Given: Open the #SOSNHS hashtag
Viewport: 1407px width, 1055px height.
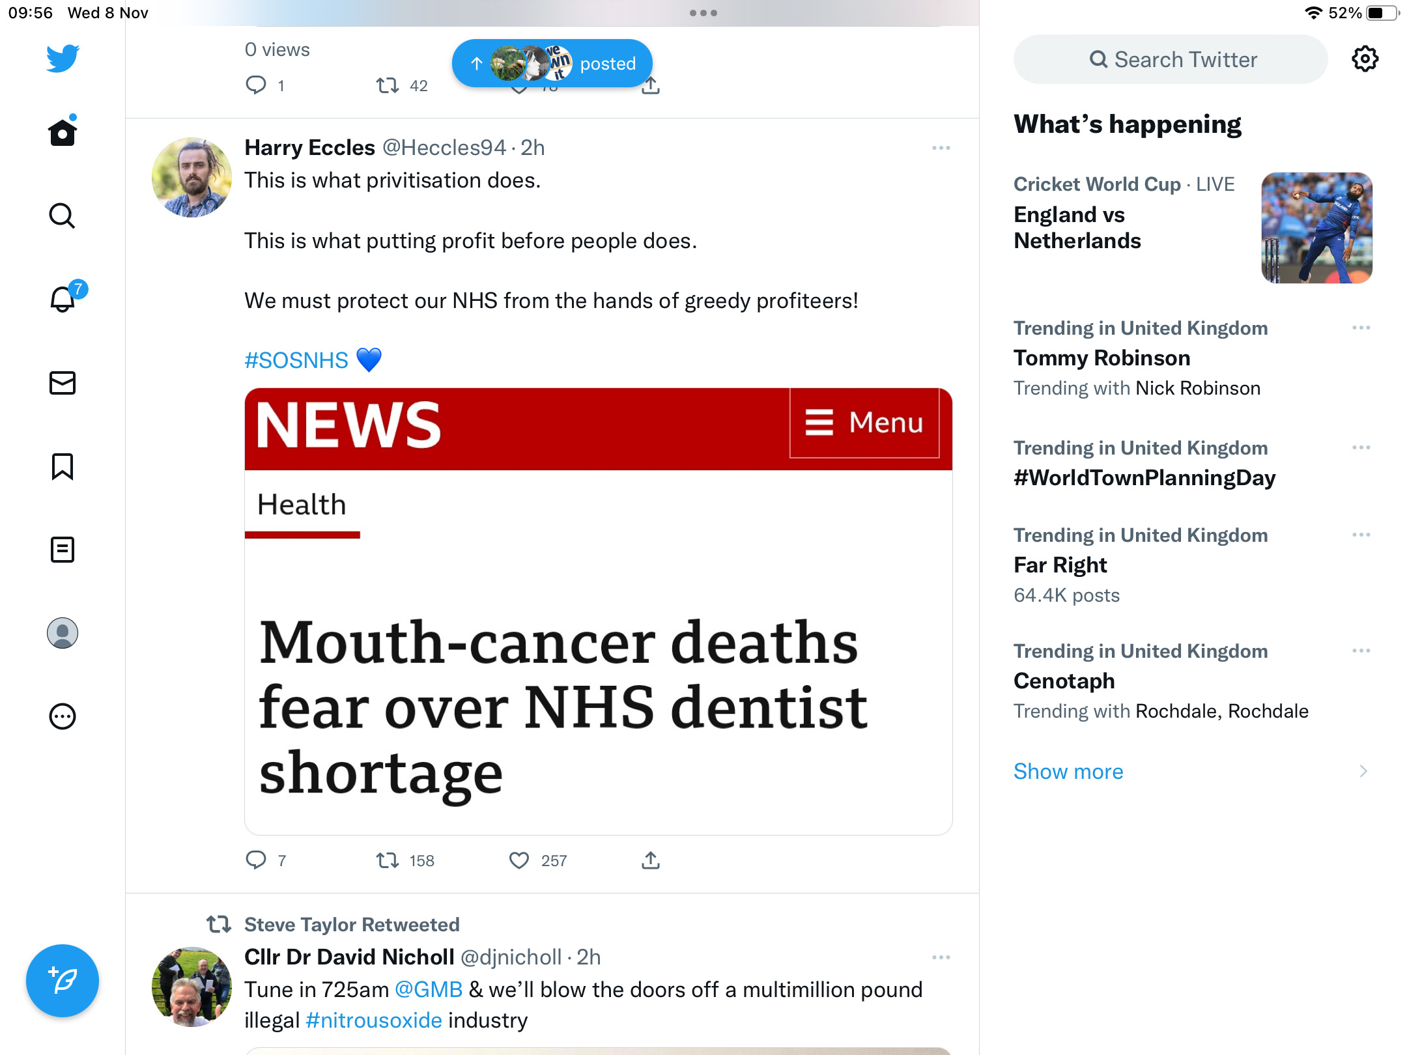Looking at the screenshot, I should point(296,360).
